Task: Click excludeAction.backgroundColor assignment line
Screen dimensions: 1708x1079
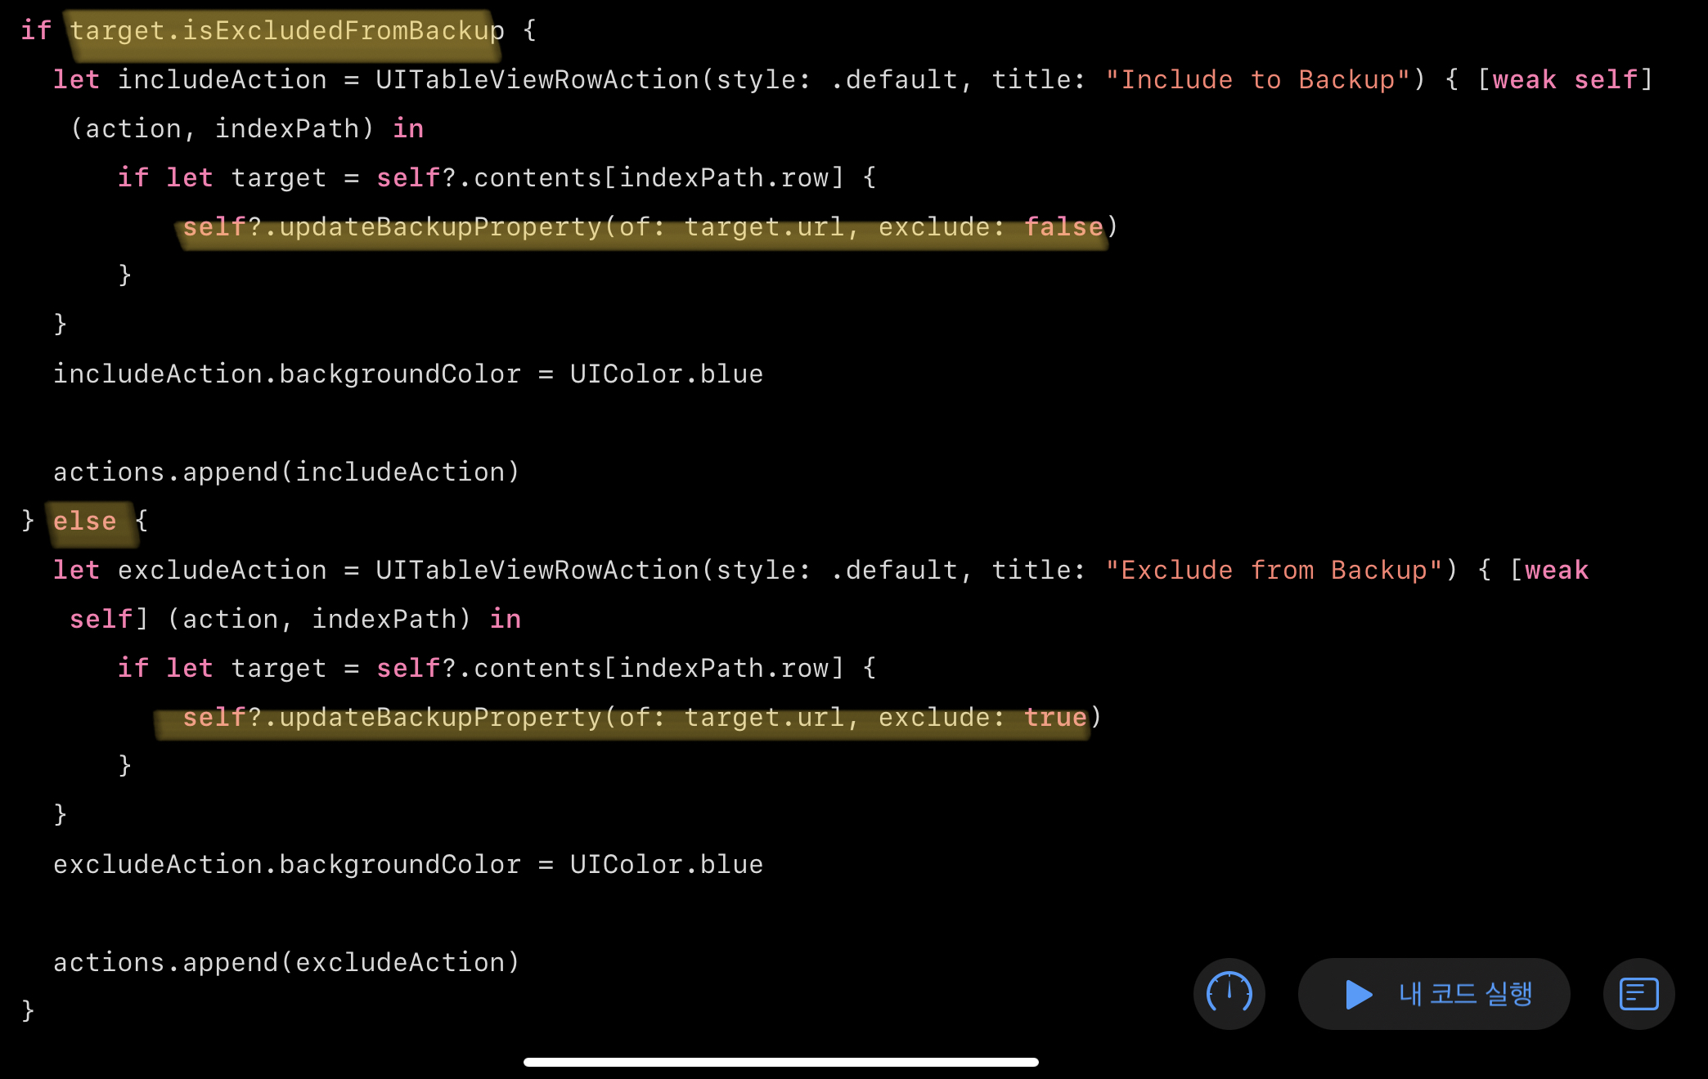Action: pos(407,865)
